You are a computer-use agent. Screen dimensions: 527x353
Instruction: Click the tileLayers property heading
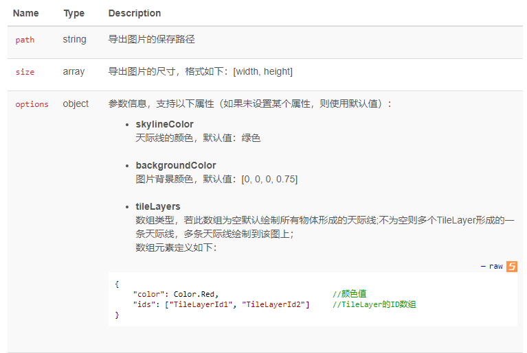[158, 206]
